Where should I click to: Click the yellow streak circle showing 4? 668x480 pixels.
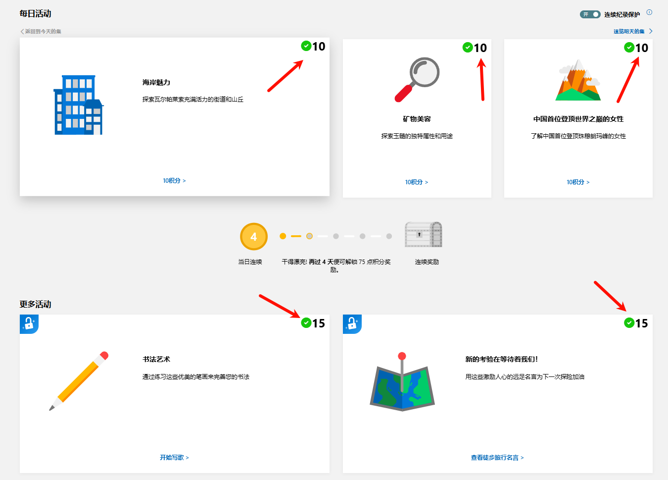coord(253,237)
